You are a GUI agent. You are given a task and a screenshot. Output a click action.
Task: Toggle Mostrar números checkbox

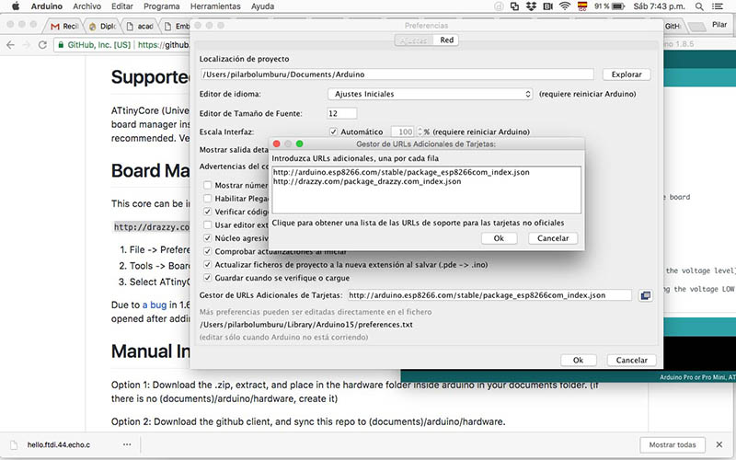(208, 185)
